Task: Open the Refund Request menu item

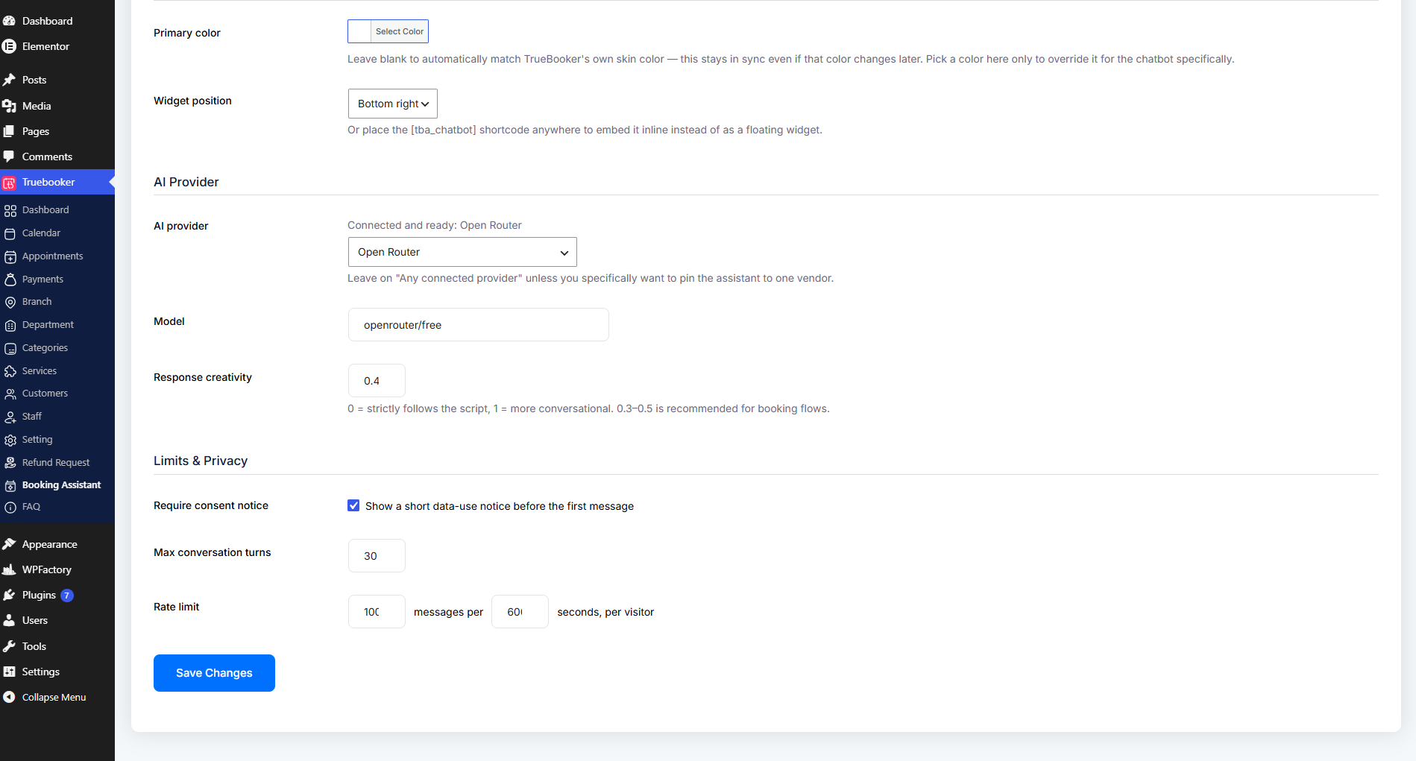Action: point(57,462)
